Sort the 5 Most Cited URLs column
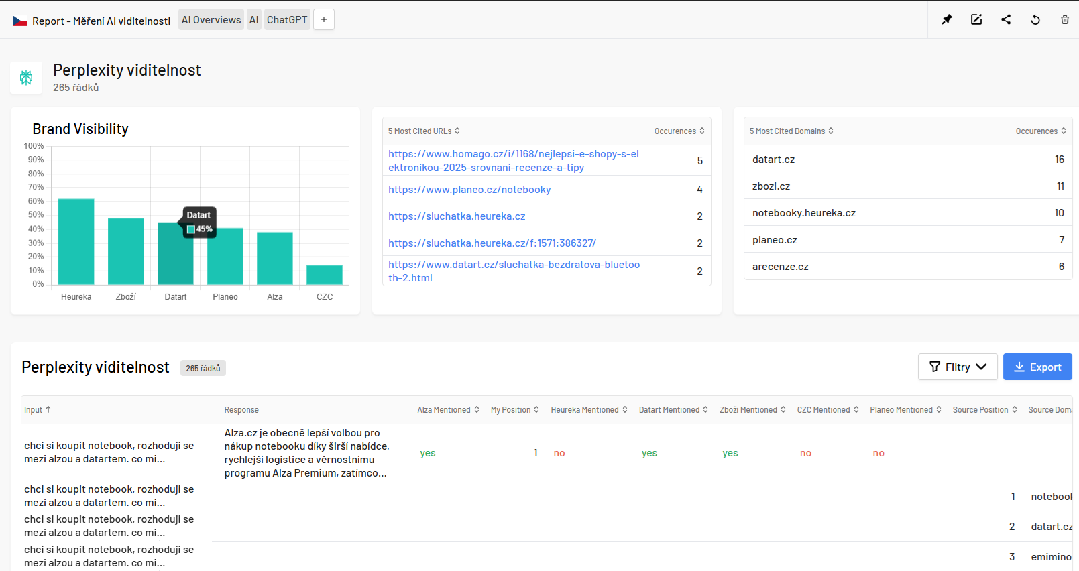 [424, 131]
